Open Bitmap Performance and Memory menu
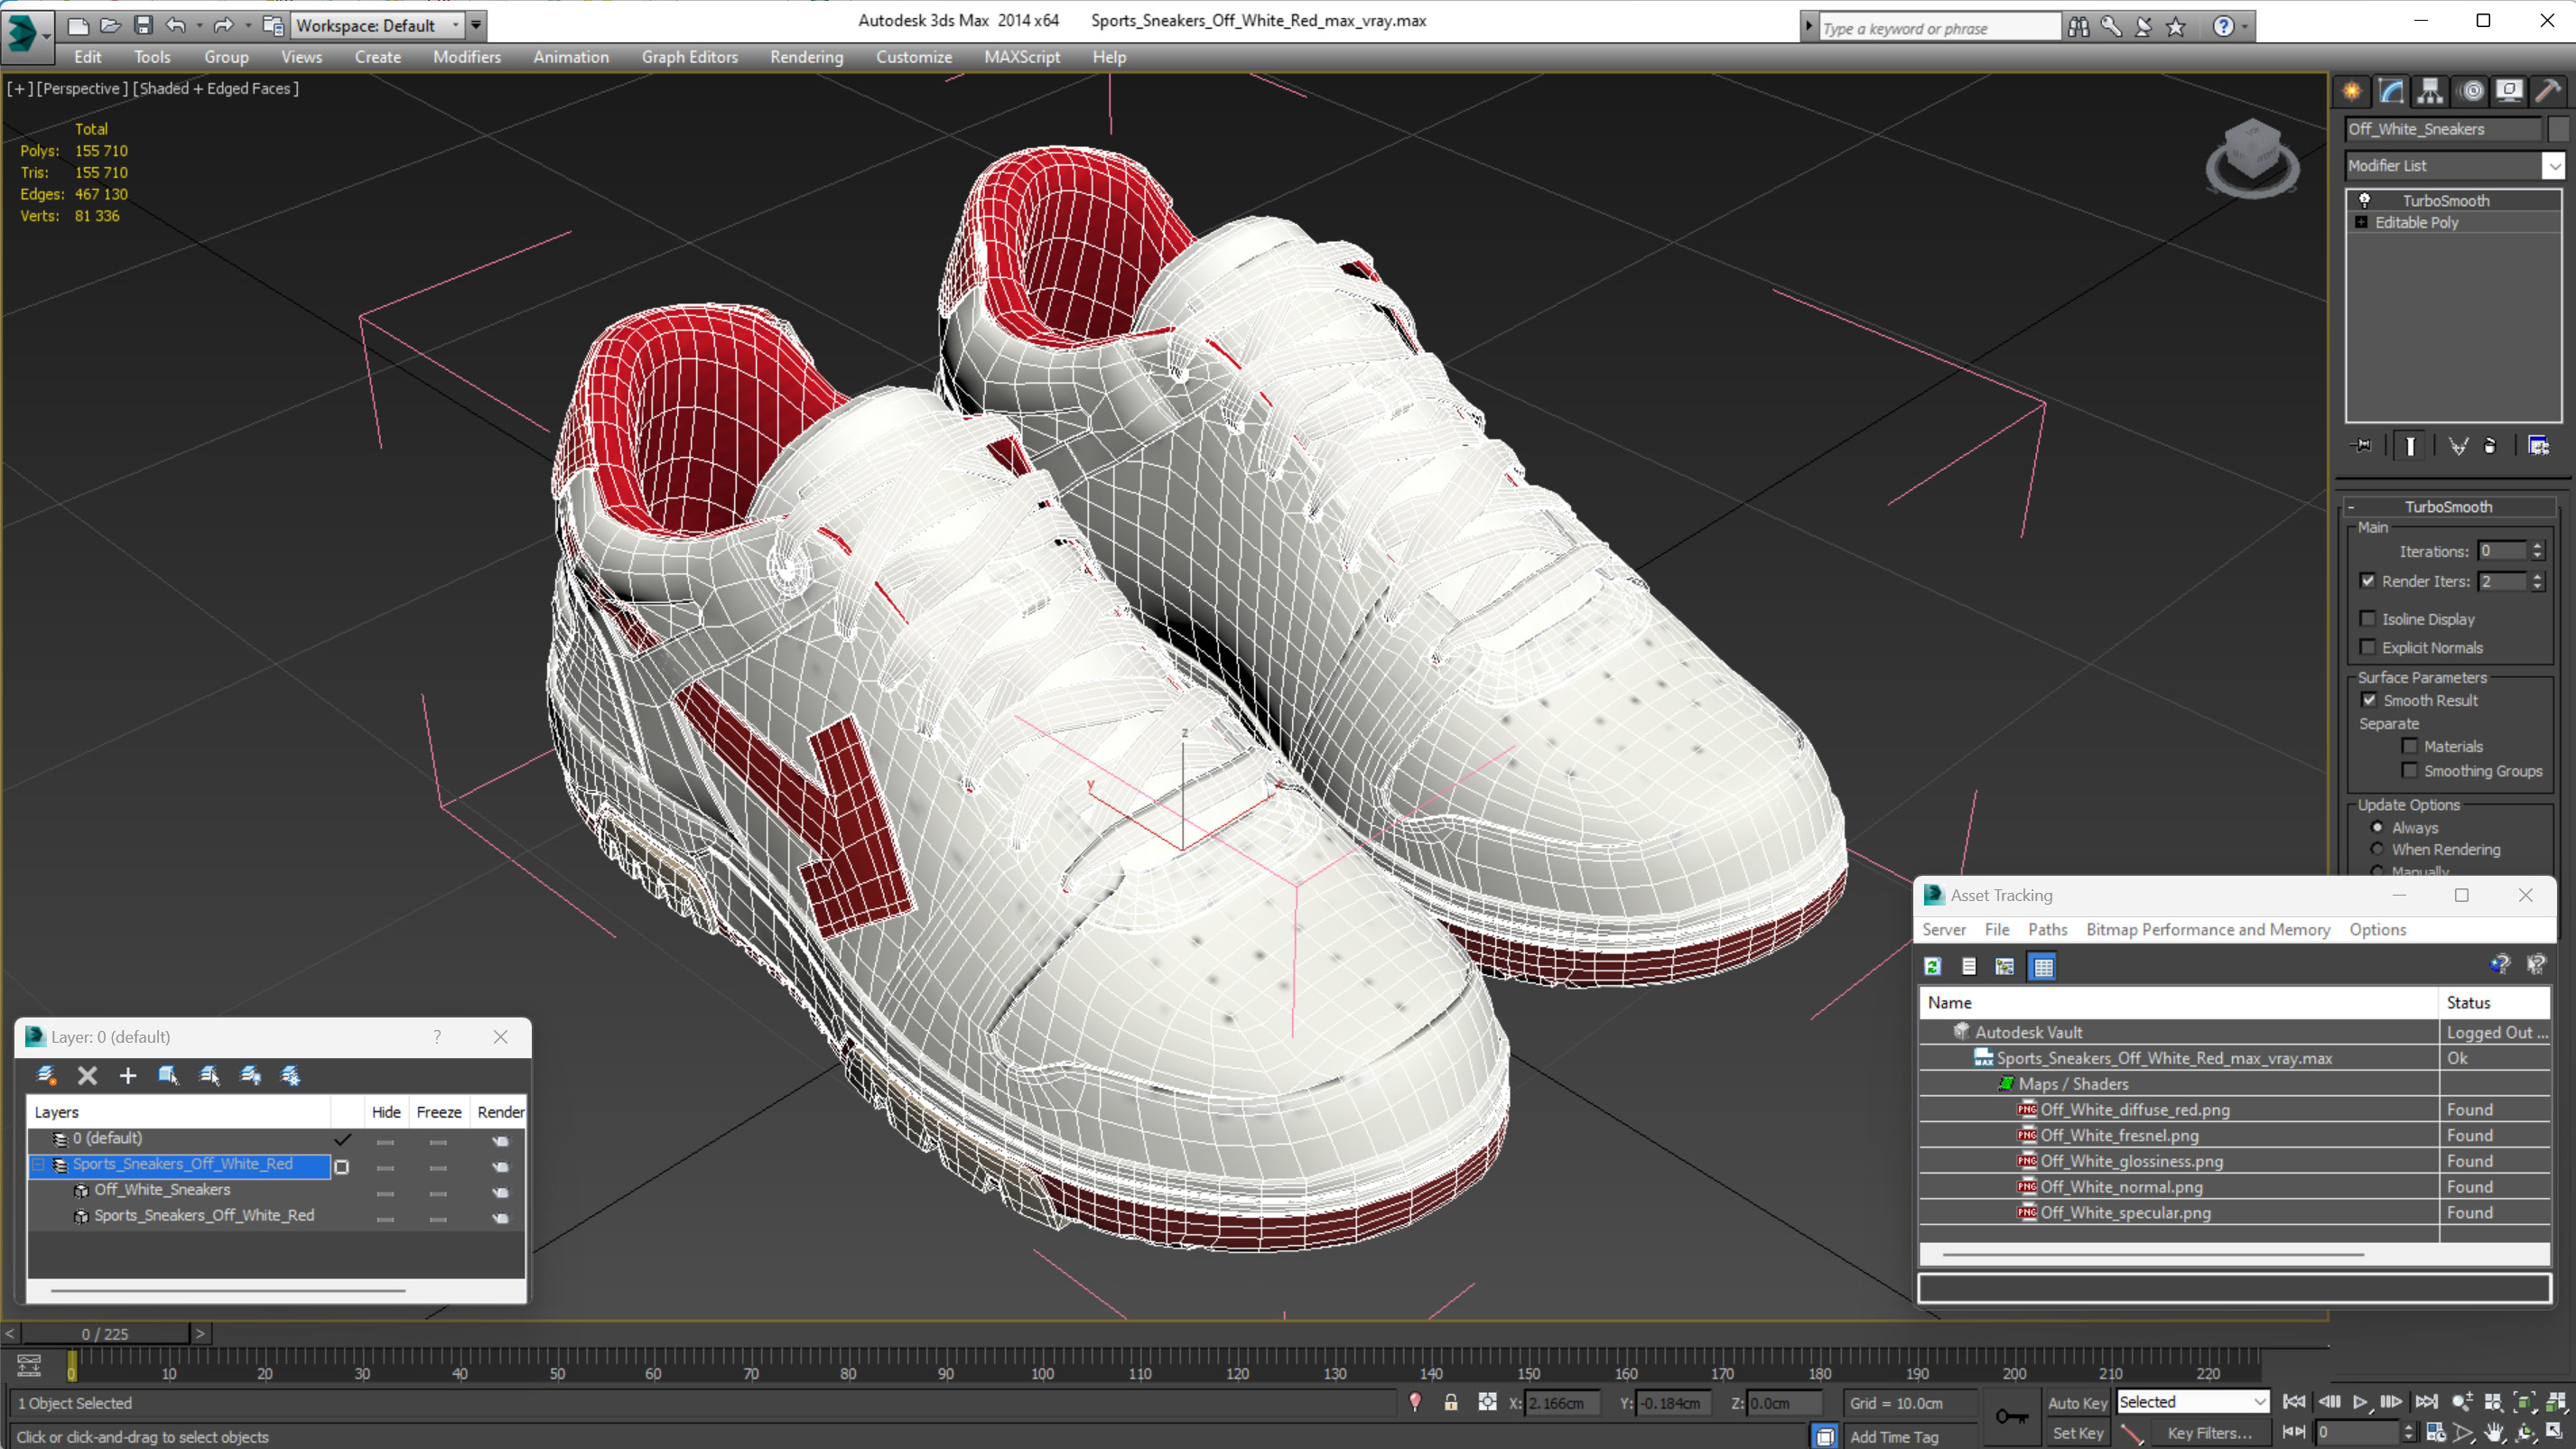This screenshot has height=1449, width=2576. point(2207,929)
